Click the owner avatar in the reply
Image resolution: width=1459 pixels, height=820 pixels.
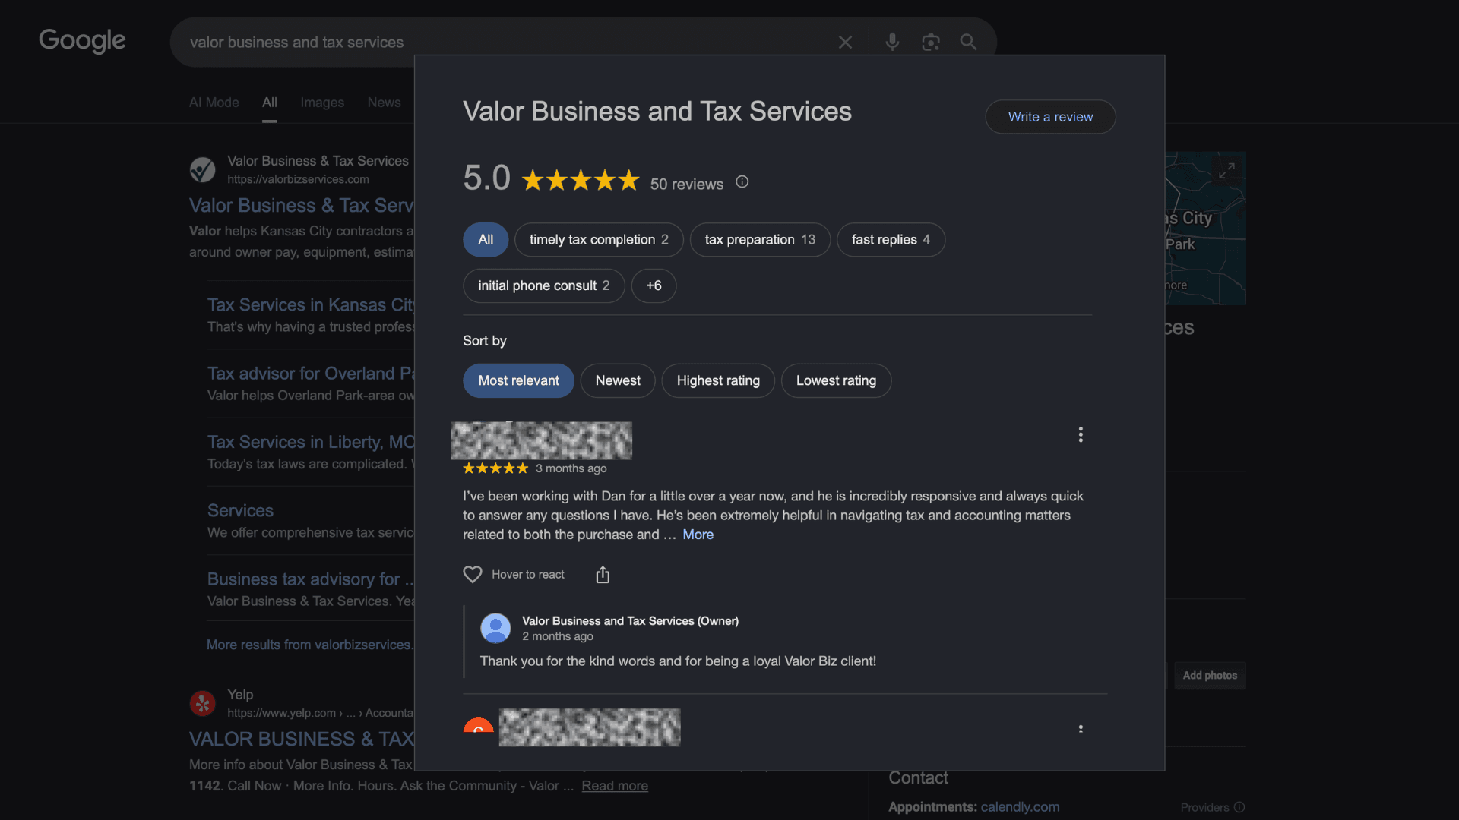[x=495, y=629]
